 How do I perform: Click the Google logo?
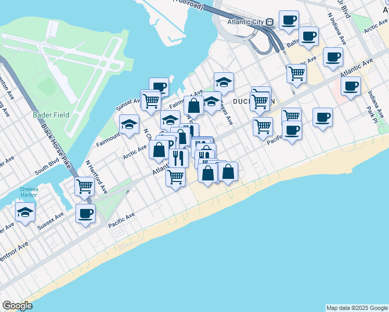click(17, 306)
